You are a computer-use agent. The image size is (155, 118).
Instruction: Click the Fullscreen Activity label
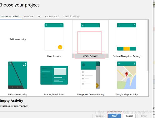[17, 95]
